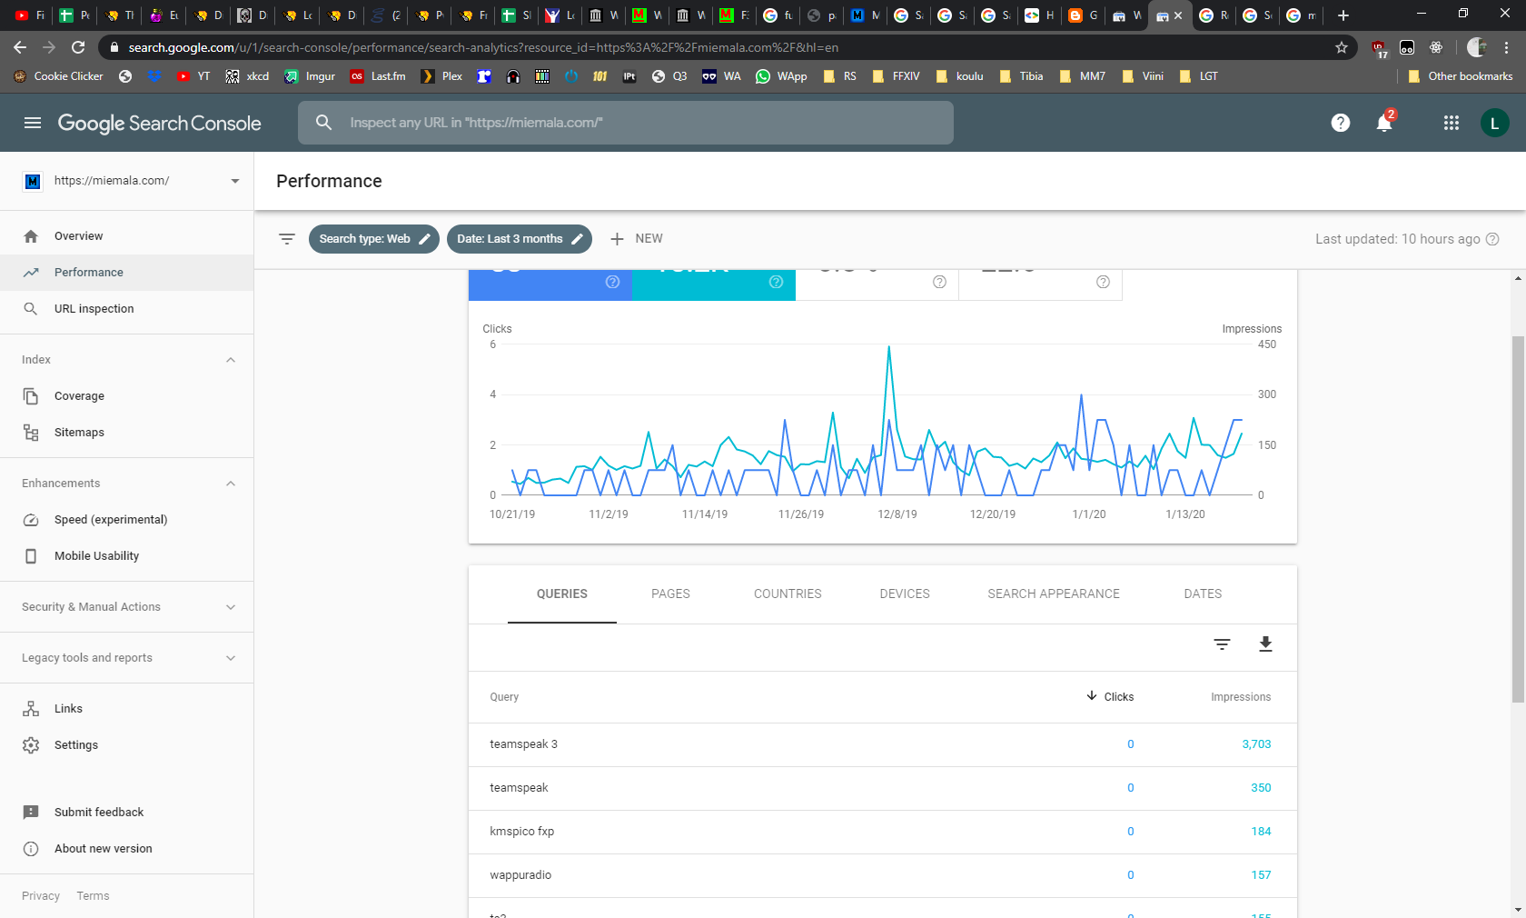
Task: Edit the Date: Last 3 months filter
Action: click(x=519, y=239)
